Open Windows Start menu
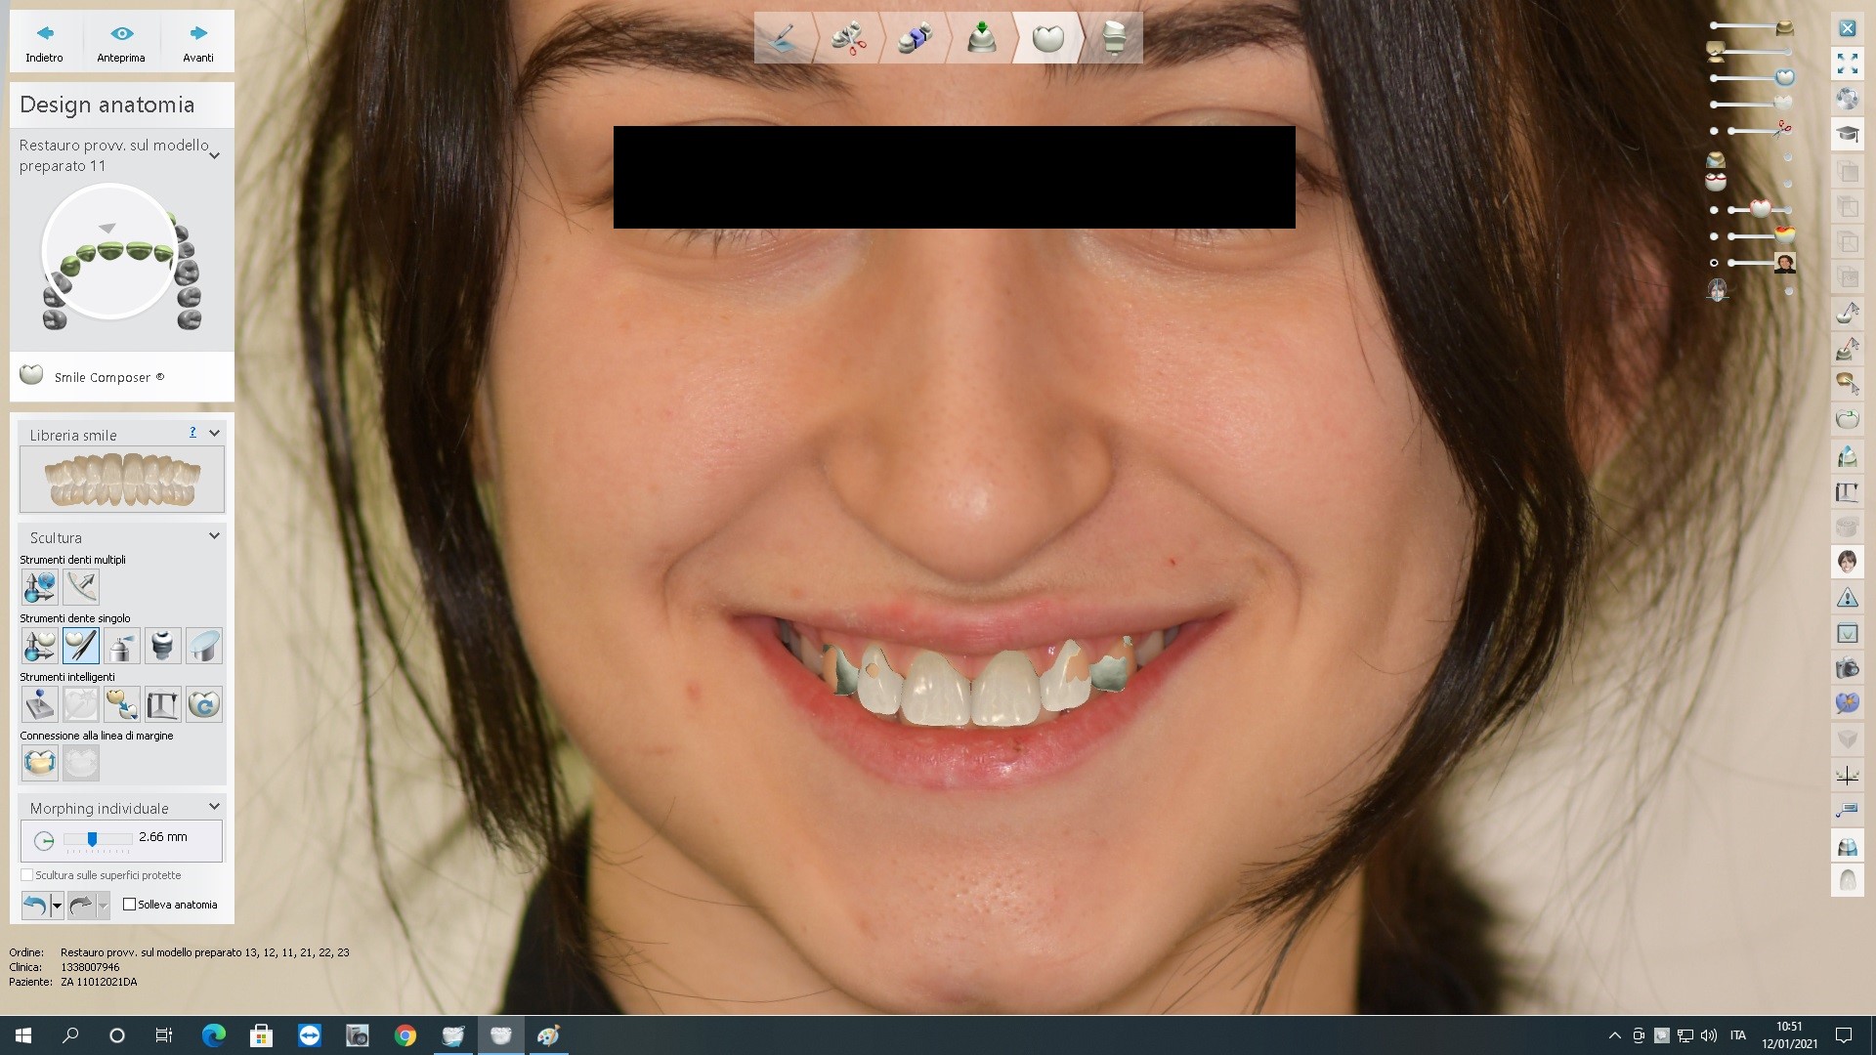The image size is (1876, 1055). (23, 1035)
